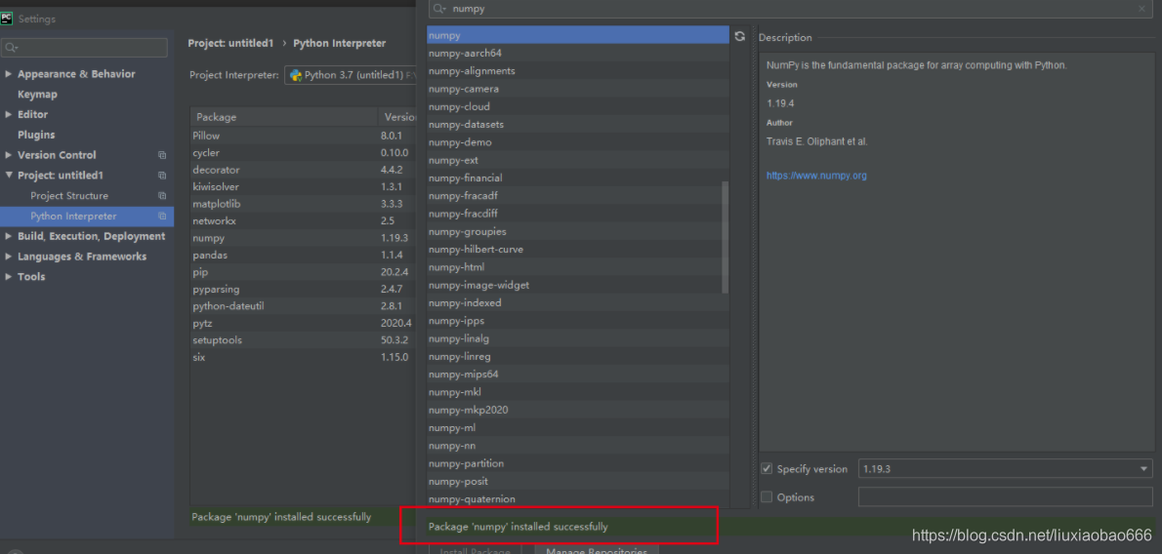This screenshot has height=554, width=1162.
Task: Open Plugins settings
Action: [36, 135]
